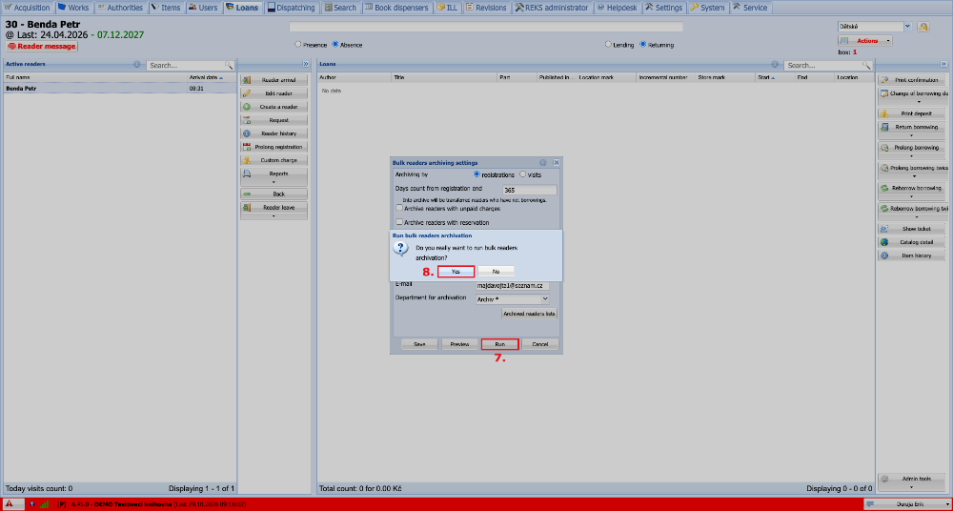Image resolution: width=953 pixels, height=511 pixels.
Task: Click the padlock lock icon
Action: tap(923, 27)
